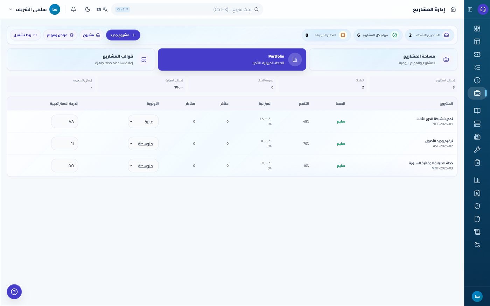The image size is (490, 306).
Task: Open the briefcase projects icon in sidebar
Action: (477, 93)
